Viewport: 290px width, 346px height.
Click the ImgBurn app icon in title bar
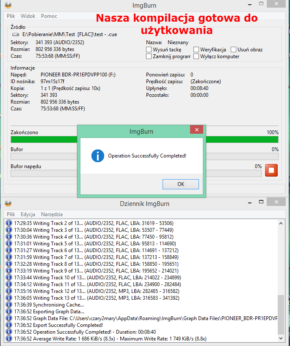coord(8,5)
